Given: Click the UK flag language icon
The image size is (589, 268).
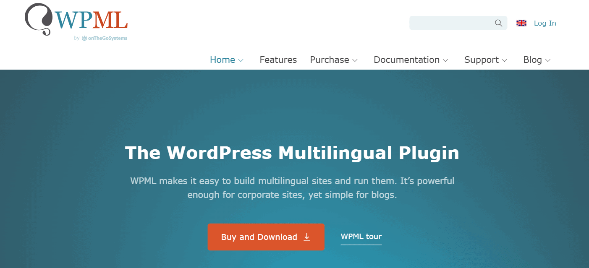Looking at the screenshot, I should (x=521, y=23).
